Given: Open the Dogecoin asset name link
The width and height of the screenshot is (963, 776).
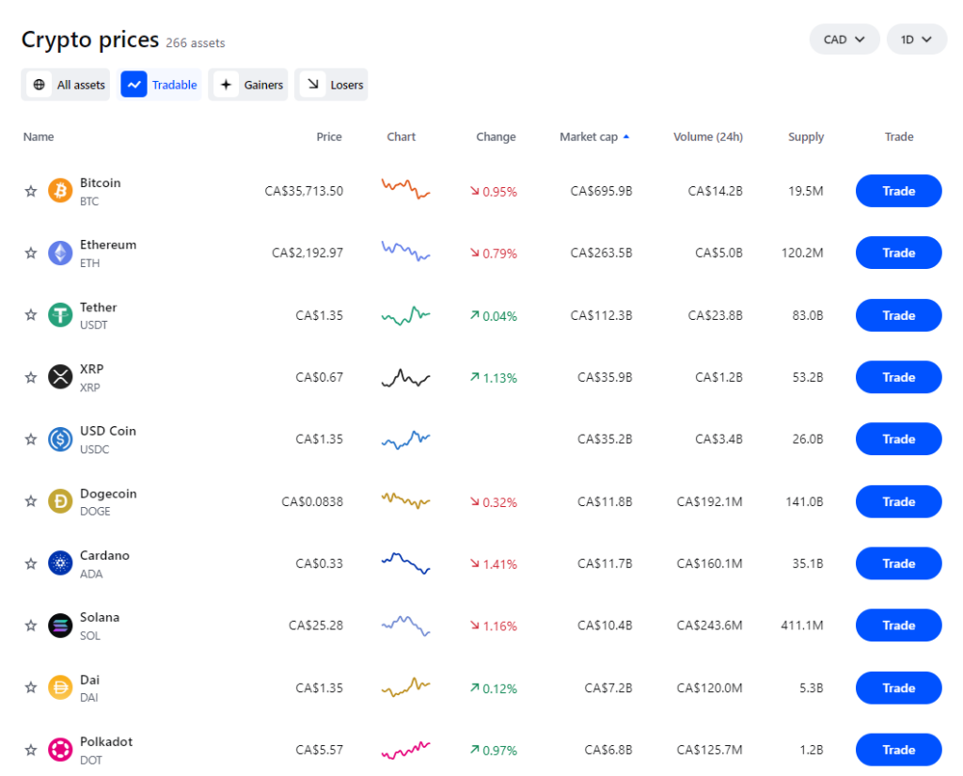Looking at the screenshot, I should point(108,494).
